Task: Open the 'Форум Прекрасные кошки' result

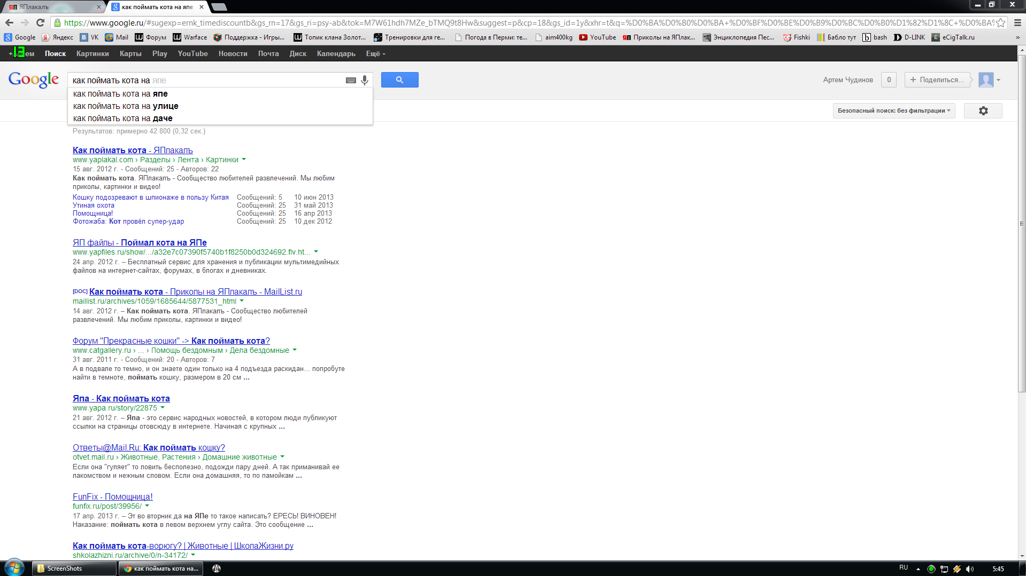Action: [x=171, y=341]
